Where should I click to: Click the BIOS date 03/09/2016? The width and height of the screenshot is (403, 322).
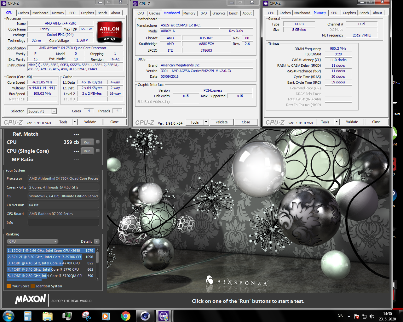pyautogui.click(x=206, y=76)
